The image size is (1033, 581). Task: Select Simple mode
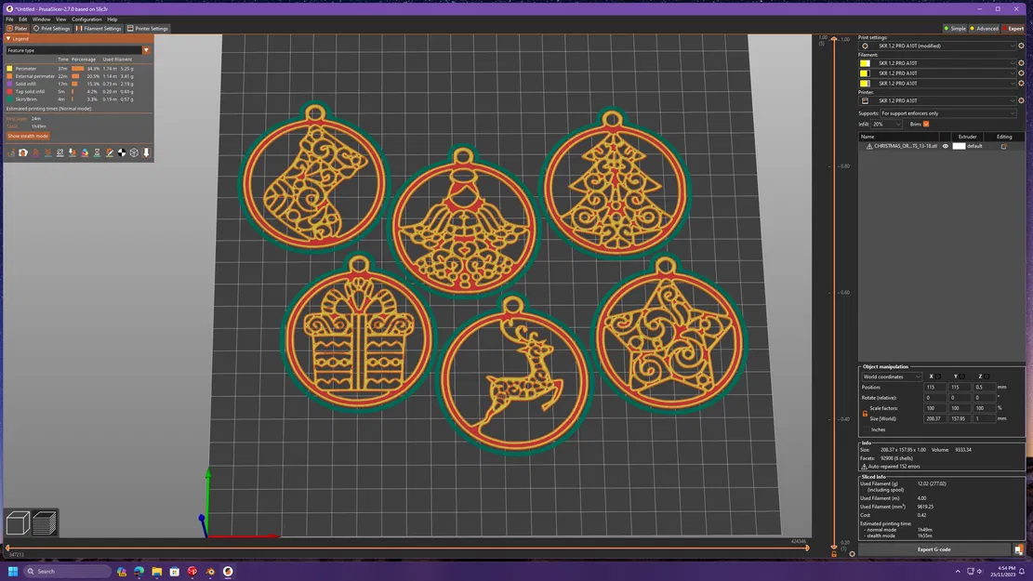(955, 28)
